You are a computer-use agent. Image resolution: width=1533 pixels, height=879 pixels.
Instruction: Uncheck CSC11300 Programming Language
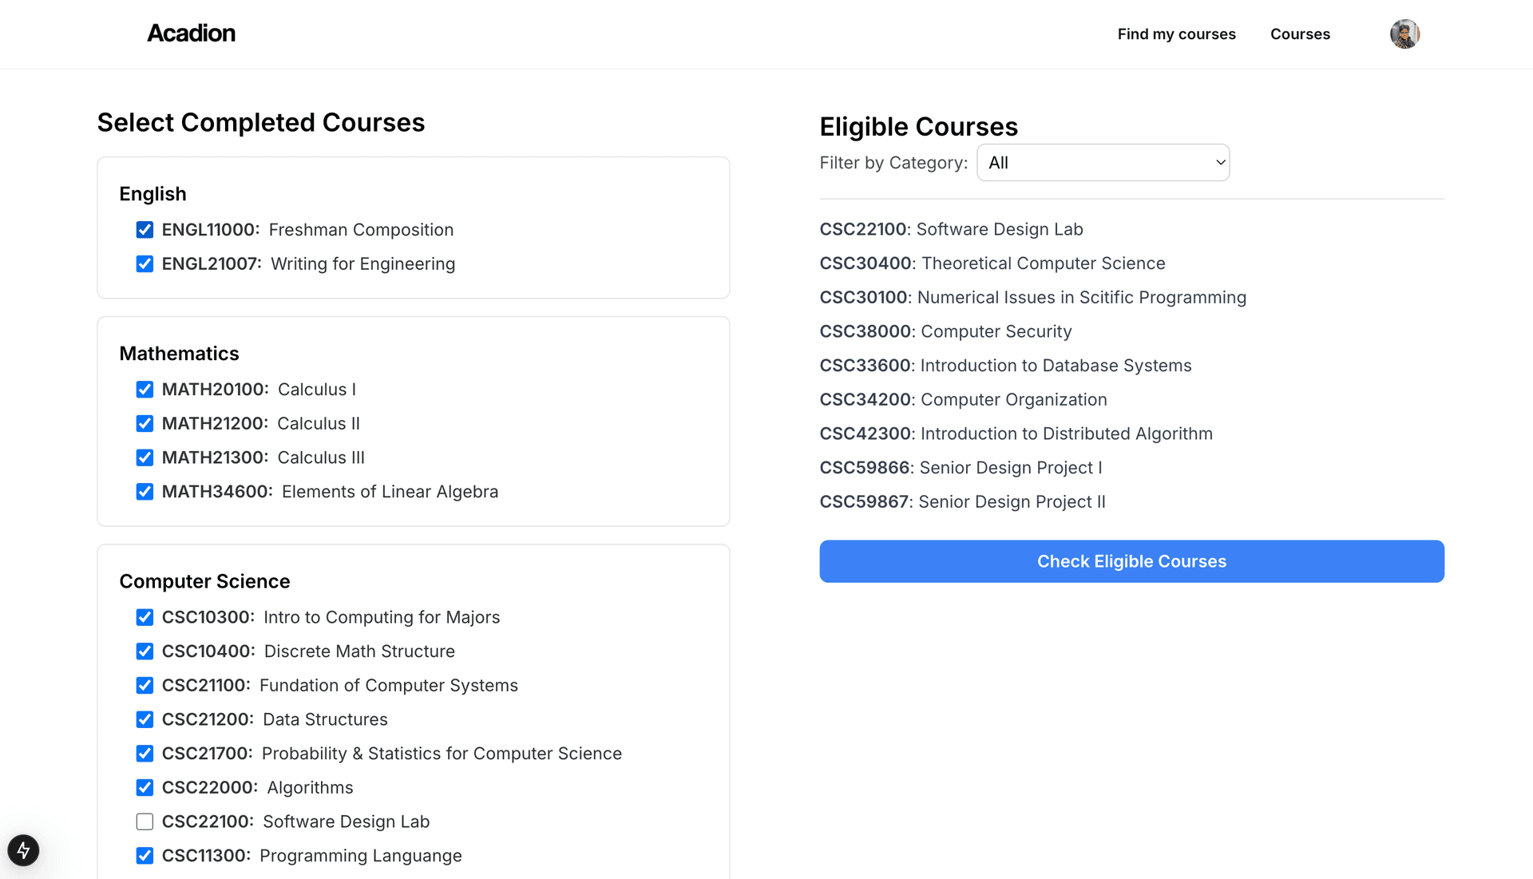pyautogui.click(x=145, y=856)
